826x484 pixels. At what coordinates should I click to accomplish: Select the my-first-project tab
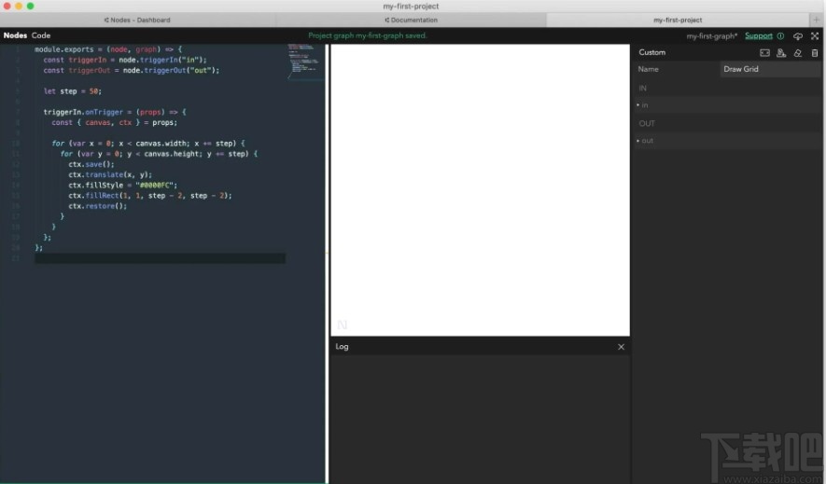[x=678, y=20]
